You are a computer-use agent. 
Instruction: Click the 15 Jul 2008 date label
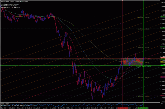[x=53, y=108]
